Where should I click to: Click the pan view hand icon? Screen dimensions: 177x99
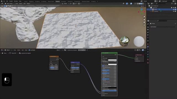144,20
